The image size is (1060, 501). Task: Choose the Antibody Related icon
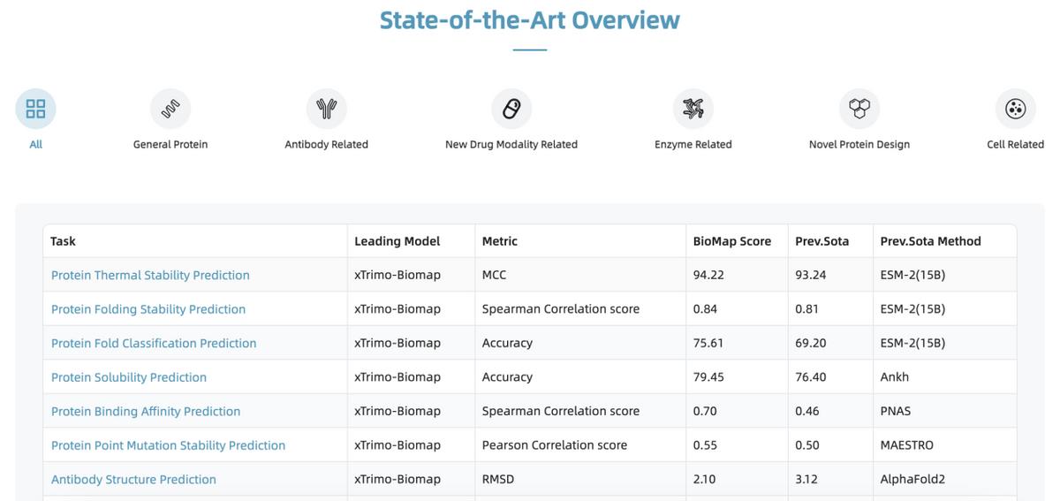click(327, 109)
